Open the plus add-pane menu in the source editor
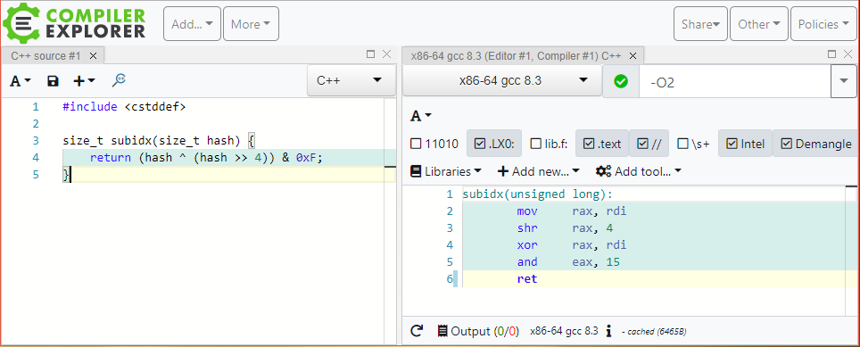Screen dimensions: 860x347 click(x=84, y=81)
